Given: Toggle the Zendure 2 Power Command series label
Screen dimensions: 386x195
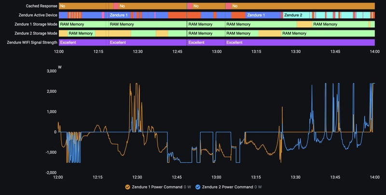Looking at the screenshot, I should [x=227, y=187].
